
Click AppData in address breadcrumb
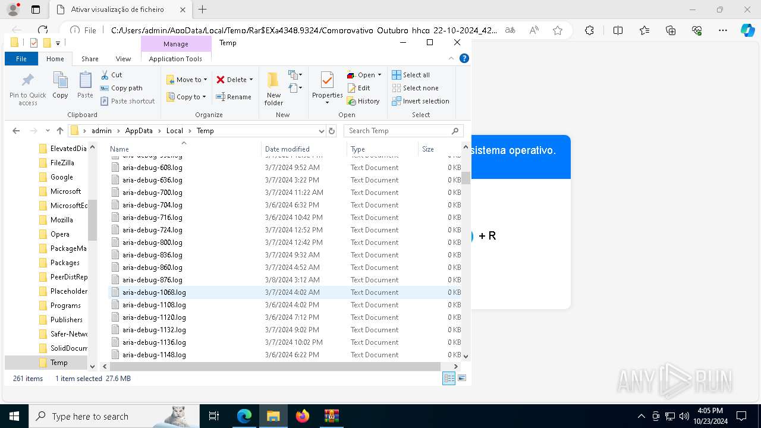click(139, 131)
